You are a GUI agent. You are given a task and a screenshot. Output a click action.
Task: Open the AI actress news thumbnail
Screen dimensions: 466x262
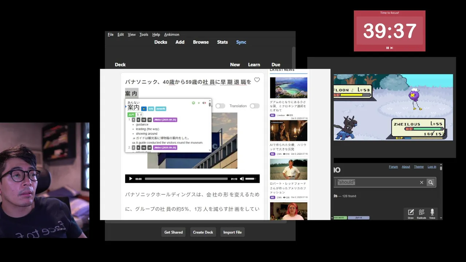(288, 130)
